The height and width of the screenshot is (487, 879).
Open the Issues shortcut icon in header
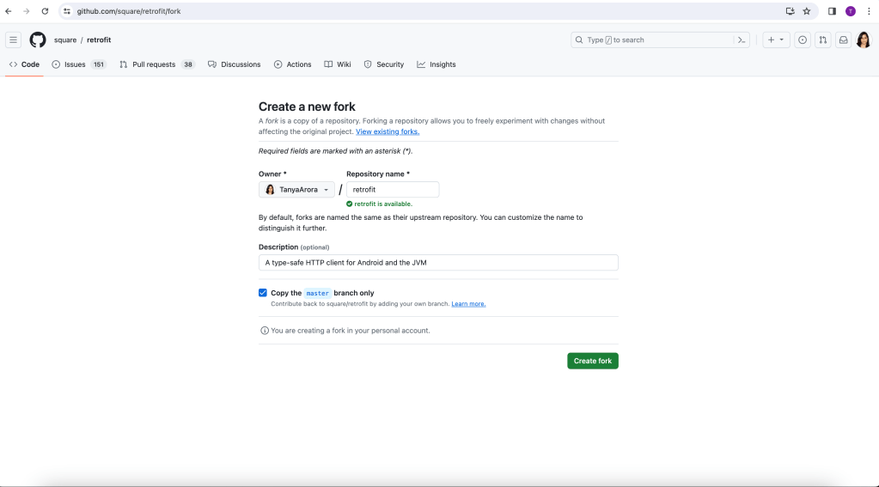pos(802,40)
